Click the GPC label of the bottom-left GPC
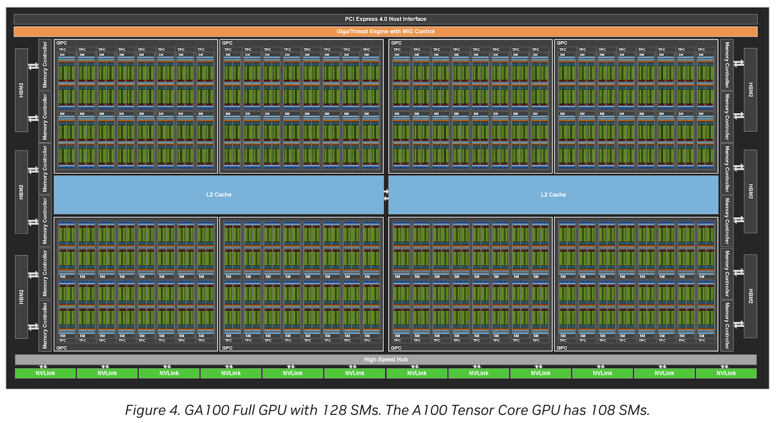777x423 pixels. click(x=62, y=348)
